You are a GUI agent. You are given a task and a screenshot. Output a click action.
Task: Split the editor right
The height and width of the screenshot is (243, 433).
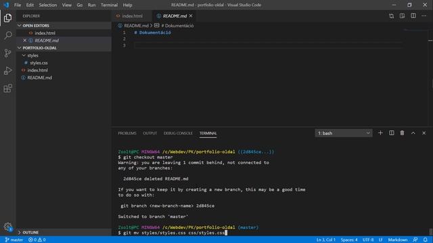(413, 16)
